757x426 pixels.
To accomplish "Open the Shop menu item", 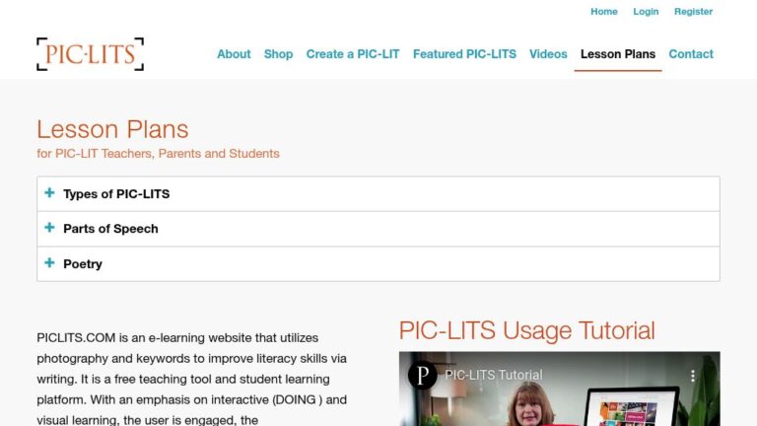I will click(x=278, y=54).
